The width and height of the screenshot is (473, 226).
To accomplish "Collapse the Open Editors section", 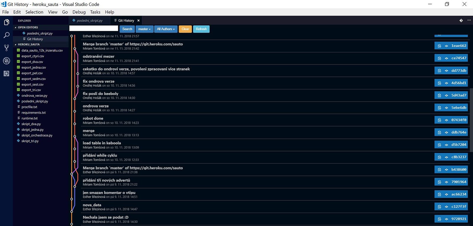I will [28, 27].
